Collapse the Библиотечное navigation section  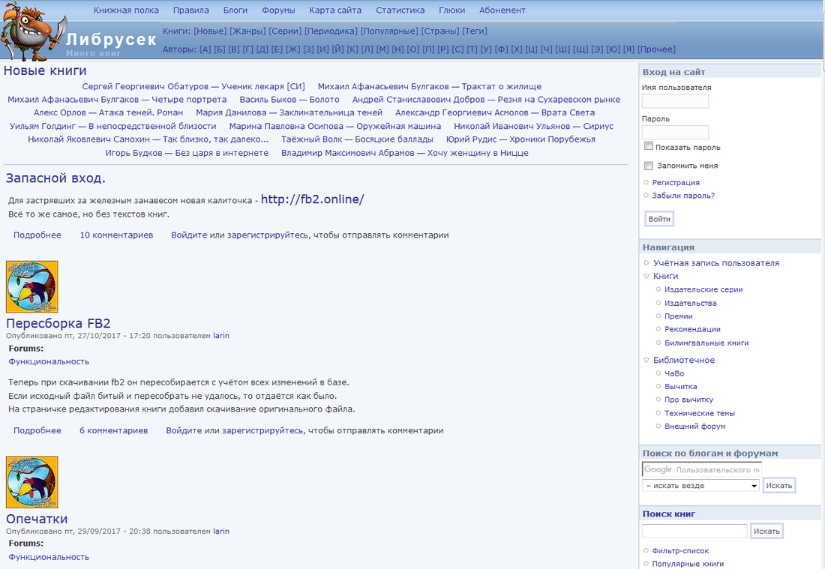(x=646, y=361)
